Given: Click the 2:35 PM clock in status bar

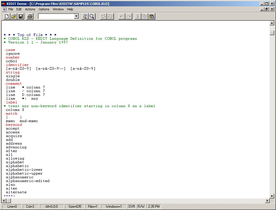Looking at the screenshot, I should tap(154, 207).
